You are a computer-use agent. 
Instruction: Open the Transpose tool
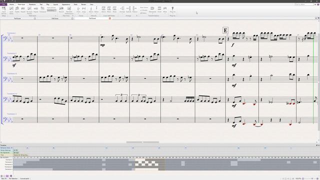[42, 10]
